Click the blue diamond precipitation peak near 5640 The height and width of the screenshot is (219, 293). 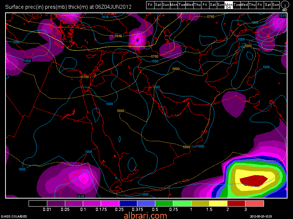138,40
